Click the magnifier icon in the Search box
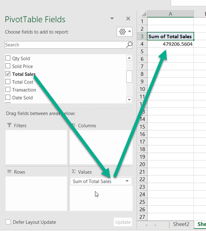 (129, 45)
